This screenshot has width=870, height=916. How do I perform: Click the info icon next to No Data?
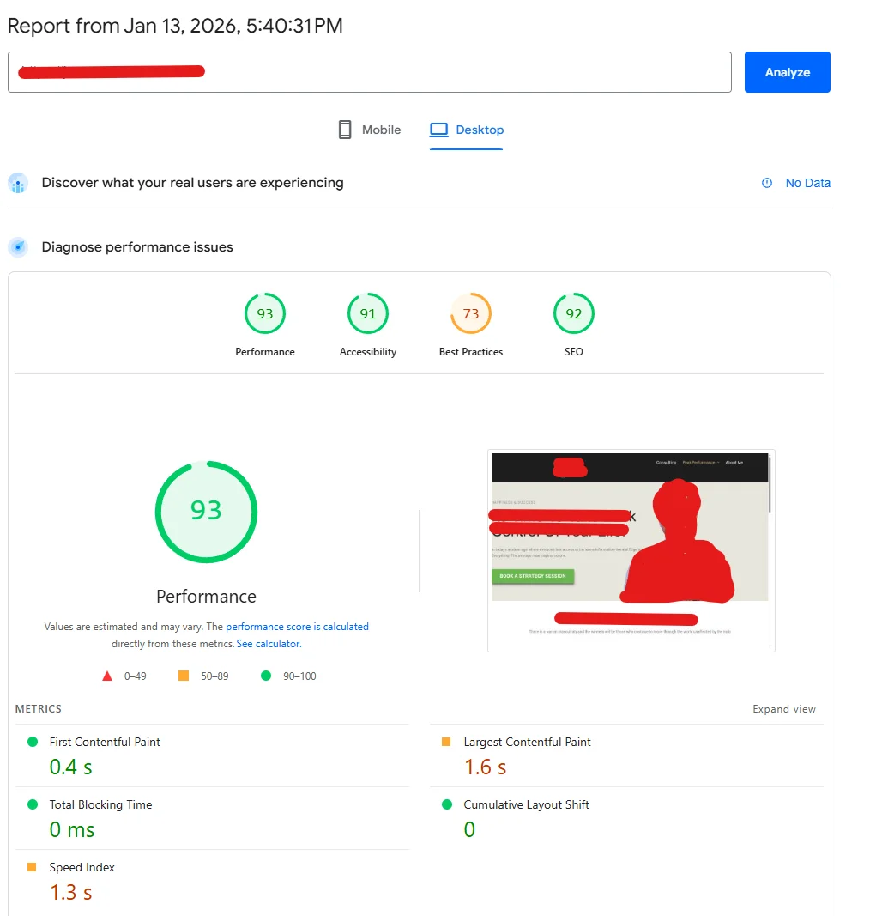coord(766,183)
